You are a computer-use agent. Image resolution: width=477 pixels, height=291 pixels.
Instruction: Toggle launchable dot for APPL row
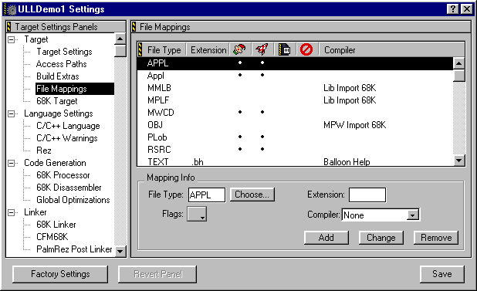tap(262, 63)
